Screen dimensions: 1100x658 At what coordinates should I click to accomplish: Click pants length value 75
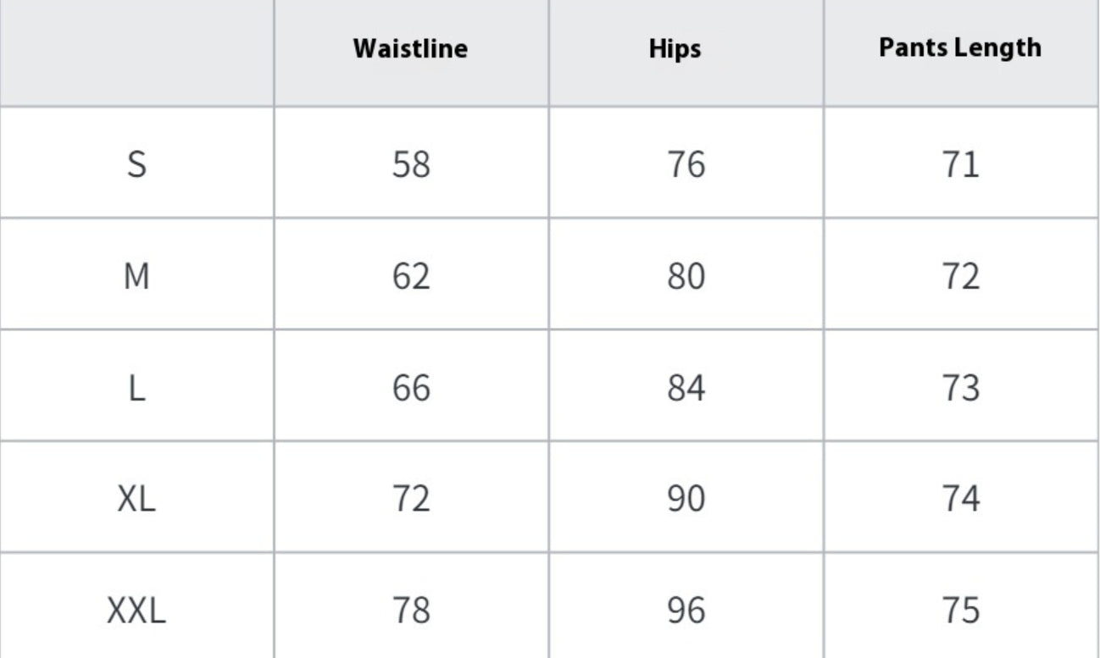tap(960, 610)
